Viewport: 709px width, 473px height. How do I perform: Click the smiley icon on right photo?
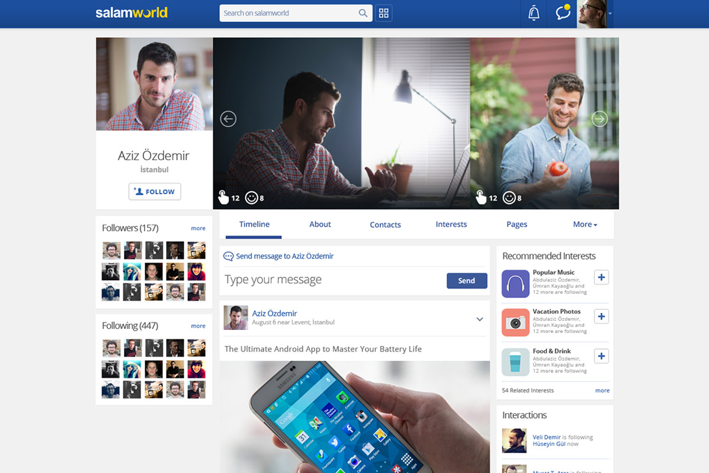509,197
